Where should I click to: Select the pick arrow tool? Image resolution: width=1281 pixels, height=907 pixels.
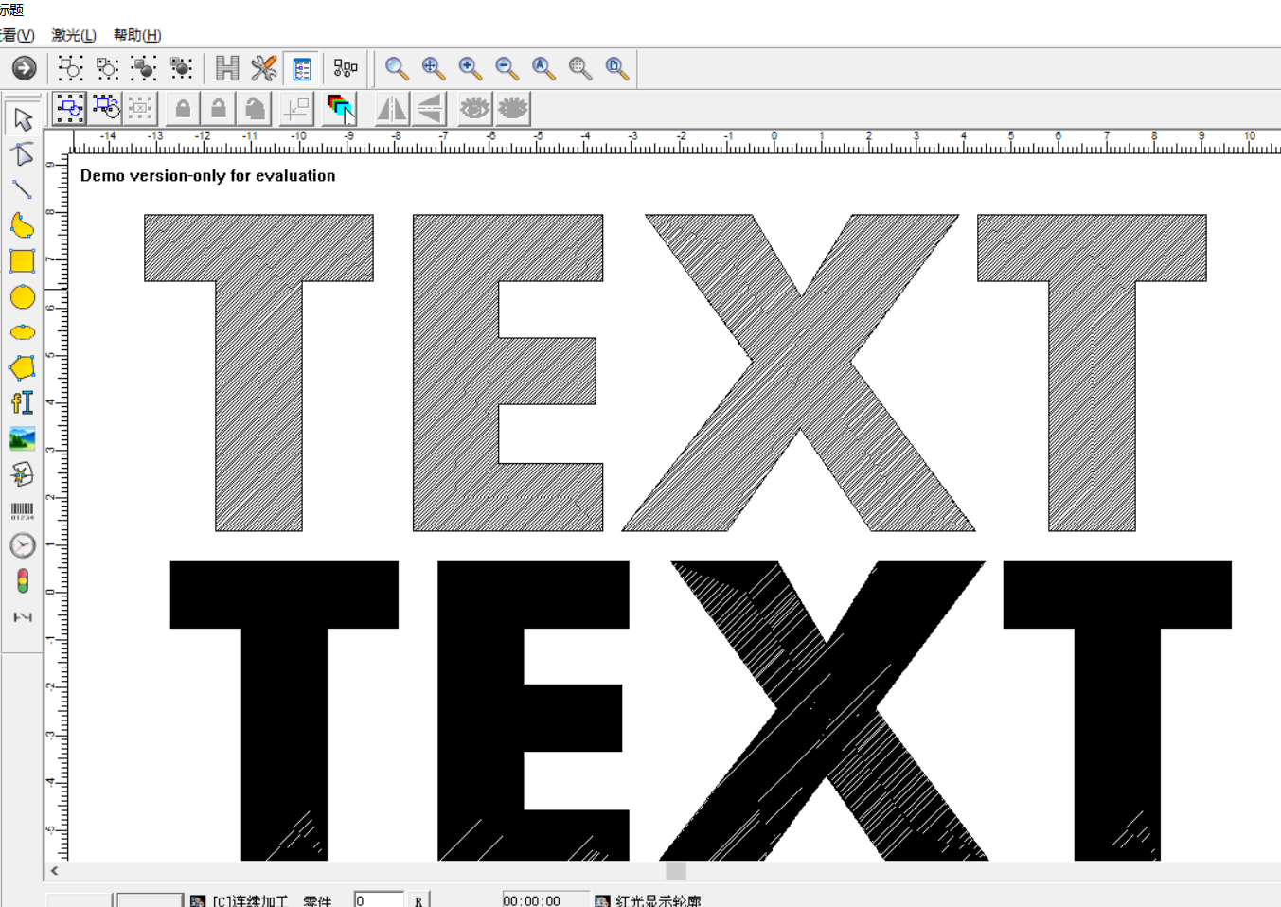tap(23, 119)
